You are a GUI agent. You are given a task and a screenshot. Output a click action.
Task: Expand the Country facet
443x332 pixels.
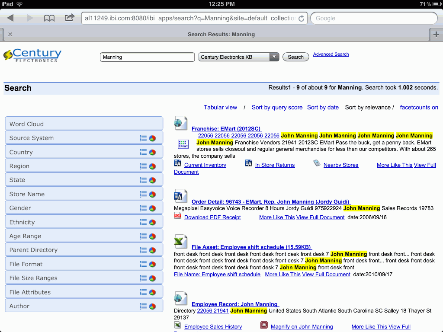(x=84, y=152)
